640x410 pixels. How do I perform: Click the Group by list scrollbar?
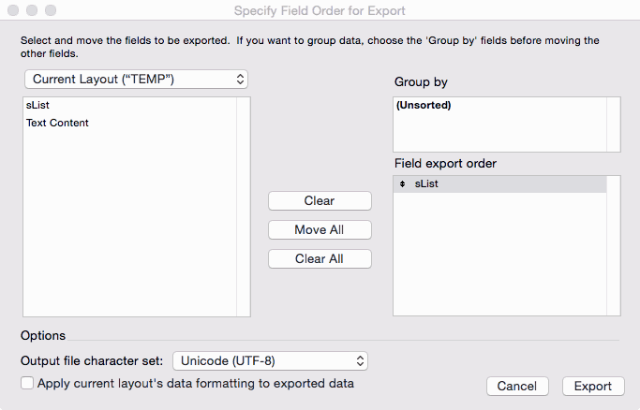click(x=613, y=123)
